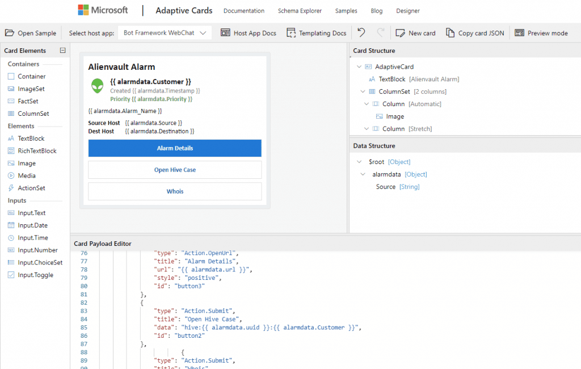Screen dimensions: 581x369
Task: Select the Image node in Card Structure
Action: coord(395,116)
